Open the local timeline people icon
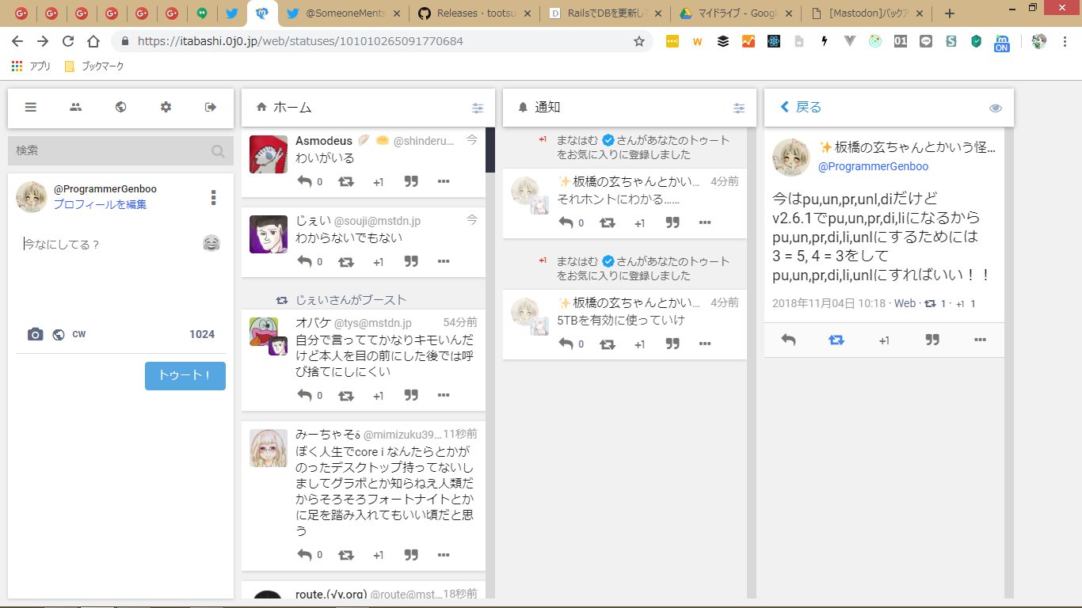The image size is (1082, 608). tap(75, 108)
